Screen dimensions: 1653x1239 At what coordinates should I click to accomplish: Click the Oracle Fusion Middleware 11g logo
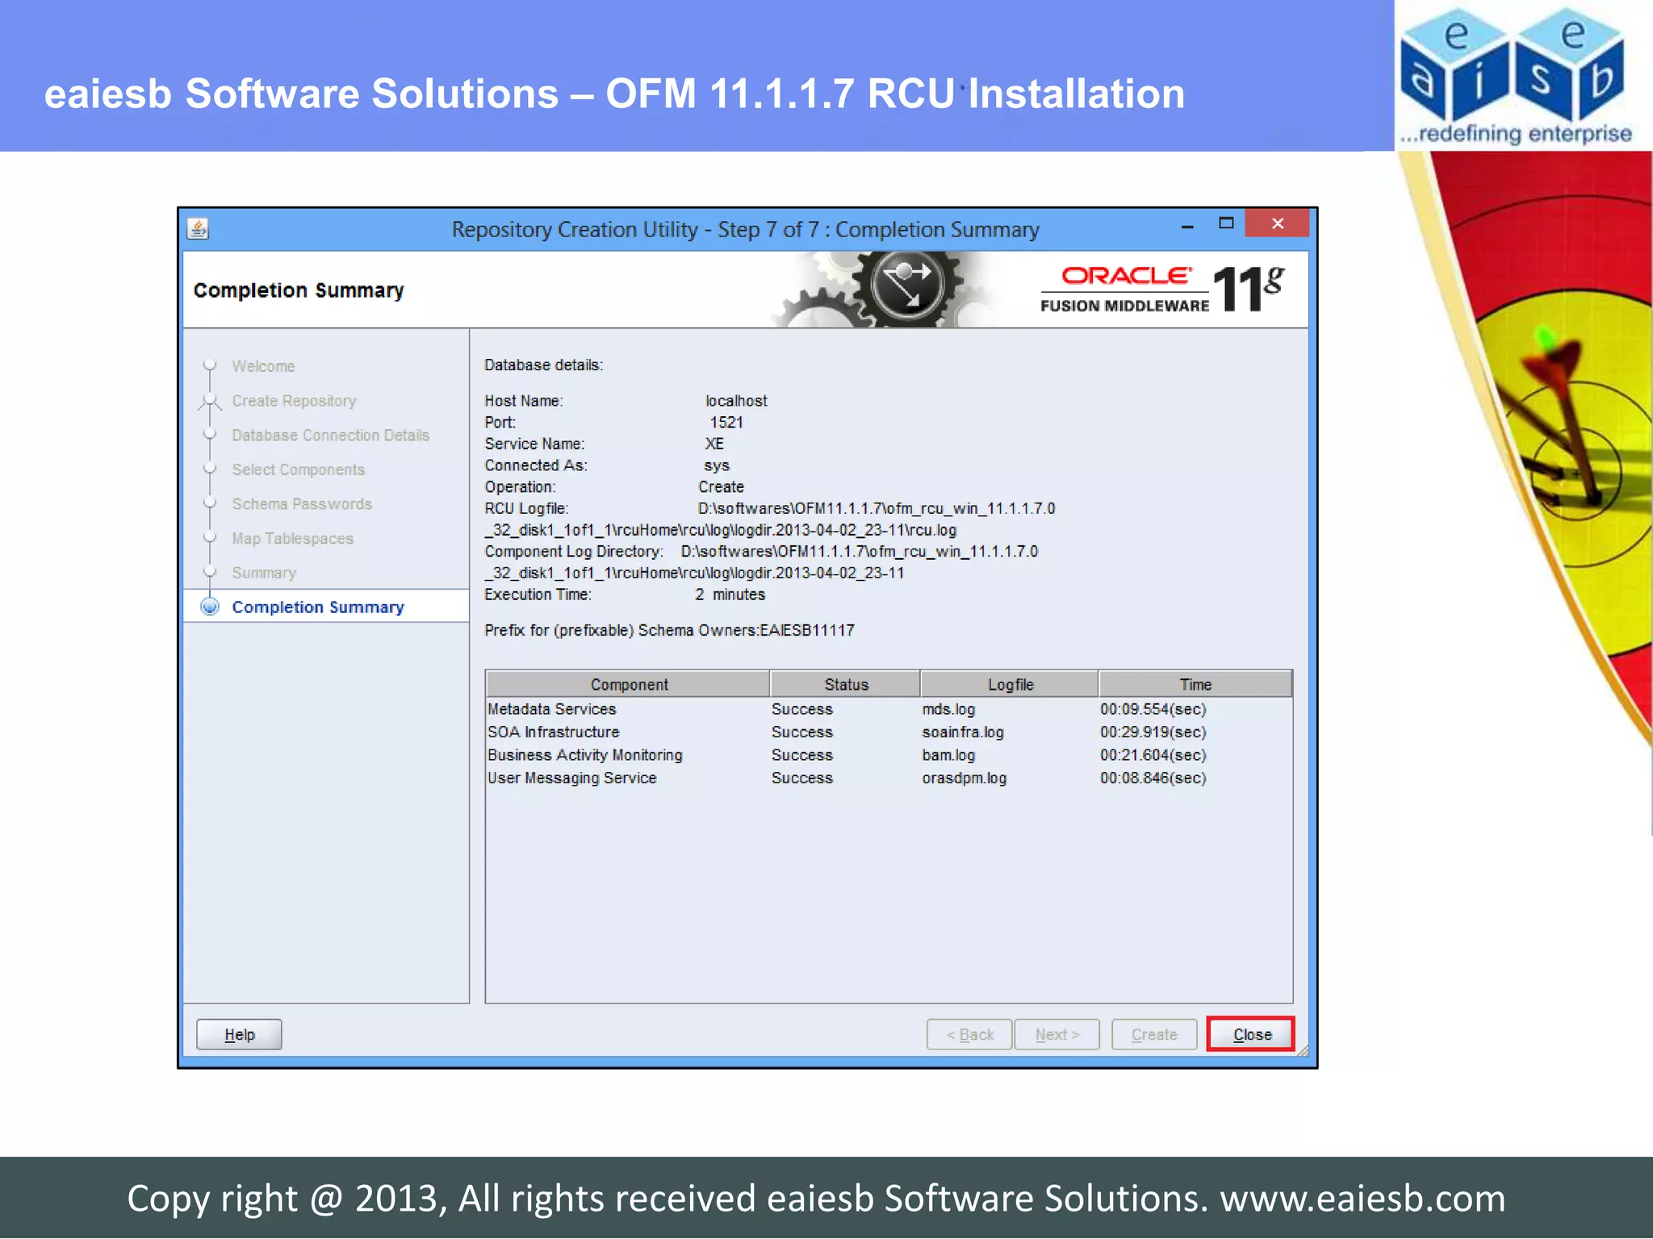(1162, 289)
